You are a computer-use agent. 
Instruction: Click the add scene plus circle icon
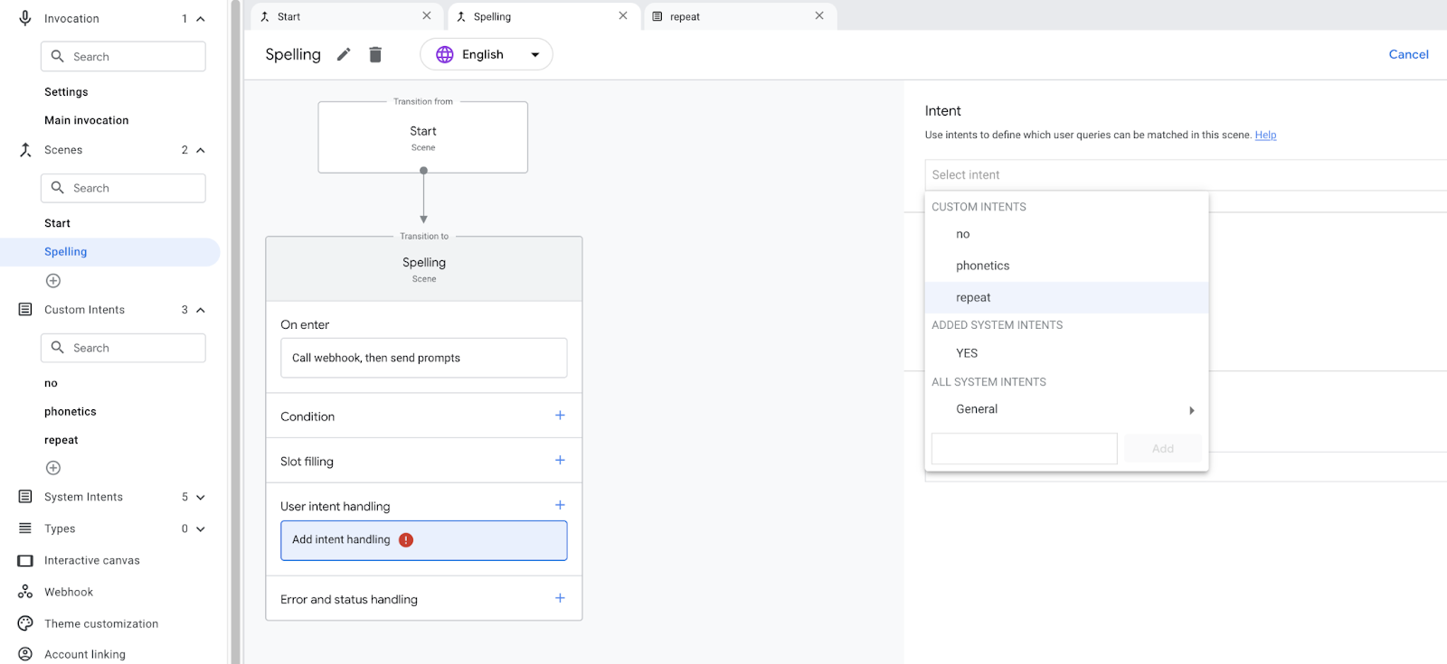[x=53, y=281]
